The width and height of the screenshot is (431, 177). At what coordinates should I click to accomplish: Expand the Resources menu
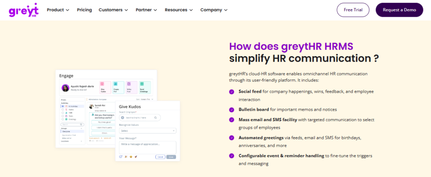(x=178, y=10)
